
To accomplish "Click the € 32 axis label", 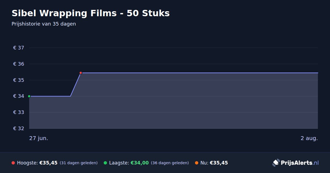I will click(x=19, y=129).
